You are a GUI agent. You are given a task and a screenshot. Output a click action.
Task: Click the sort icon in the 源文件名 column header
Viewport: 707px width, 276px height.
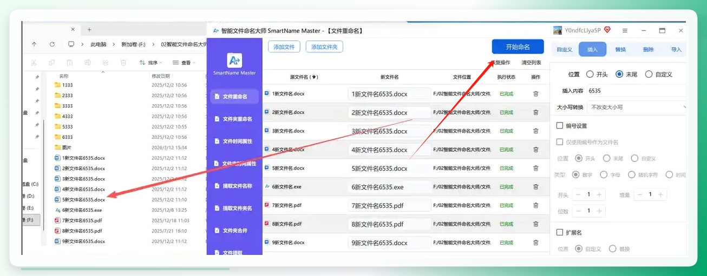(315, 77)
